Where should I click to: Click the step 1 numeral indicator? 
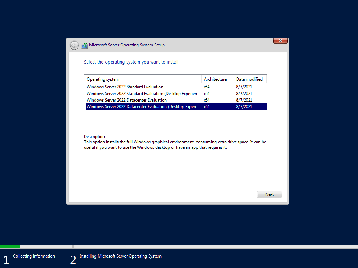tap(6, 260)
